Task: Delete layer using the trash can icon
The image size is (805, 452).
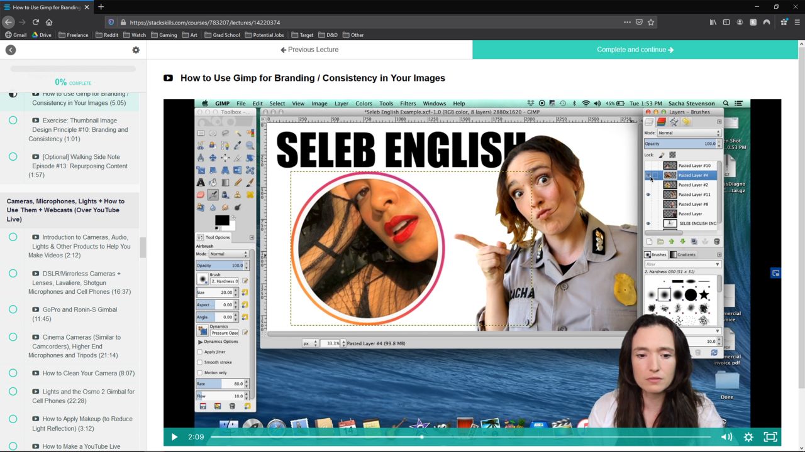Action: [716, 241]
